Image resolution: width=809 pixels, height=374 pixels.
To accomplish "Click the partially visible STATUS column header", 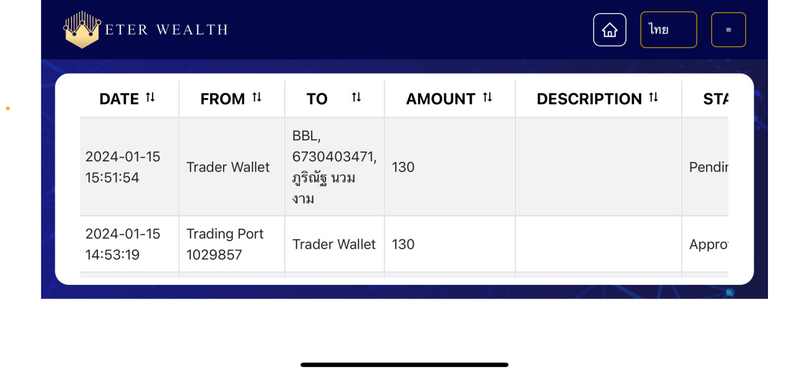I will tap(716, 99).
